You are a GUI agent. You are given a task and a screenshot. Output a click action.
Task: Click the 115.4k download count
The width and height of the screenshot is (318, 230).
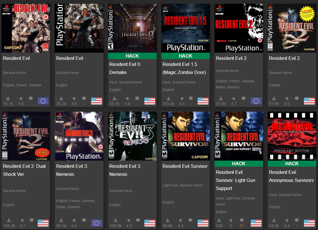point(168,104)
